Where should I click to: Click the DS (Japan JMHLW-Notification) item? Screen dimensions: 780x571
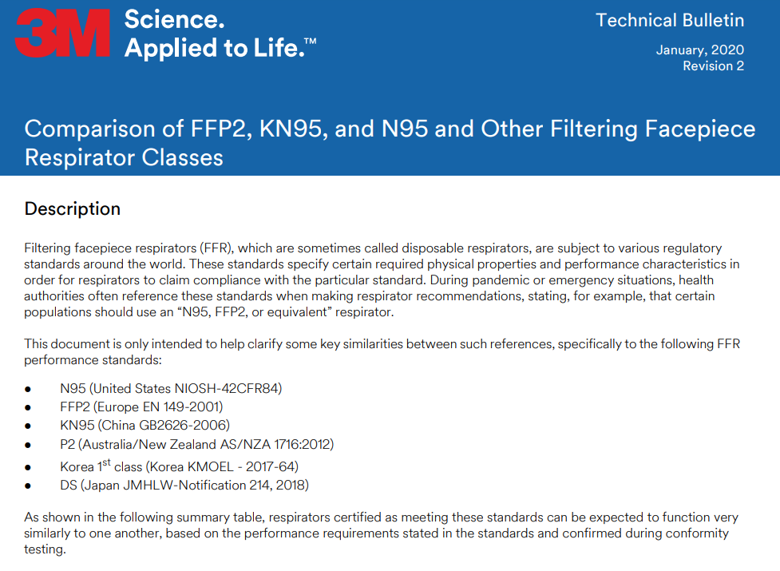(x=184, y=485)
